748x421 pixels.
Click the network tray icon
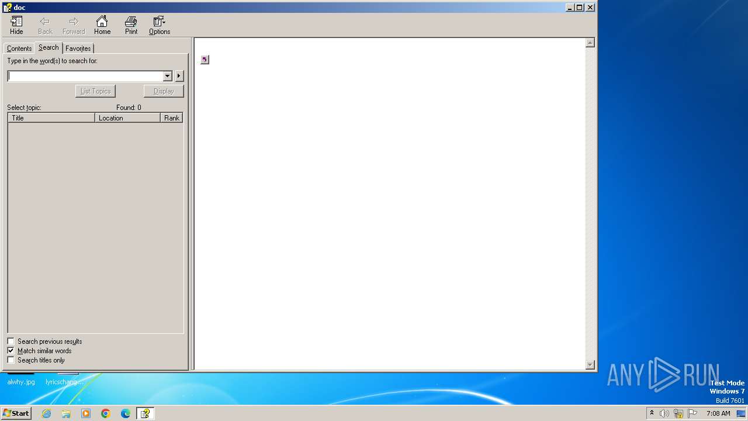[678, 413]
